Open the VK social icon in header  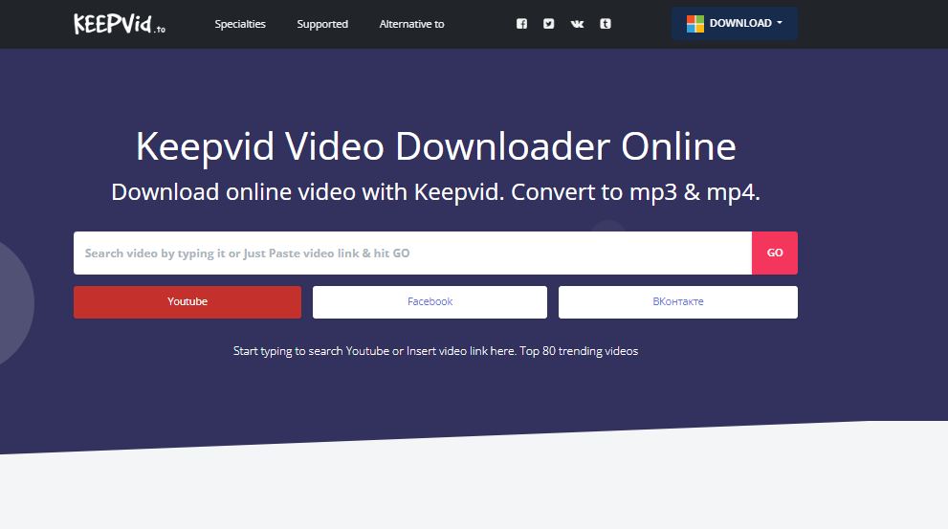pyautogui.click(x=578, y=24)
